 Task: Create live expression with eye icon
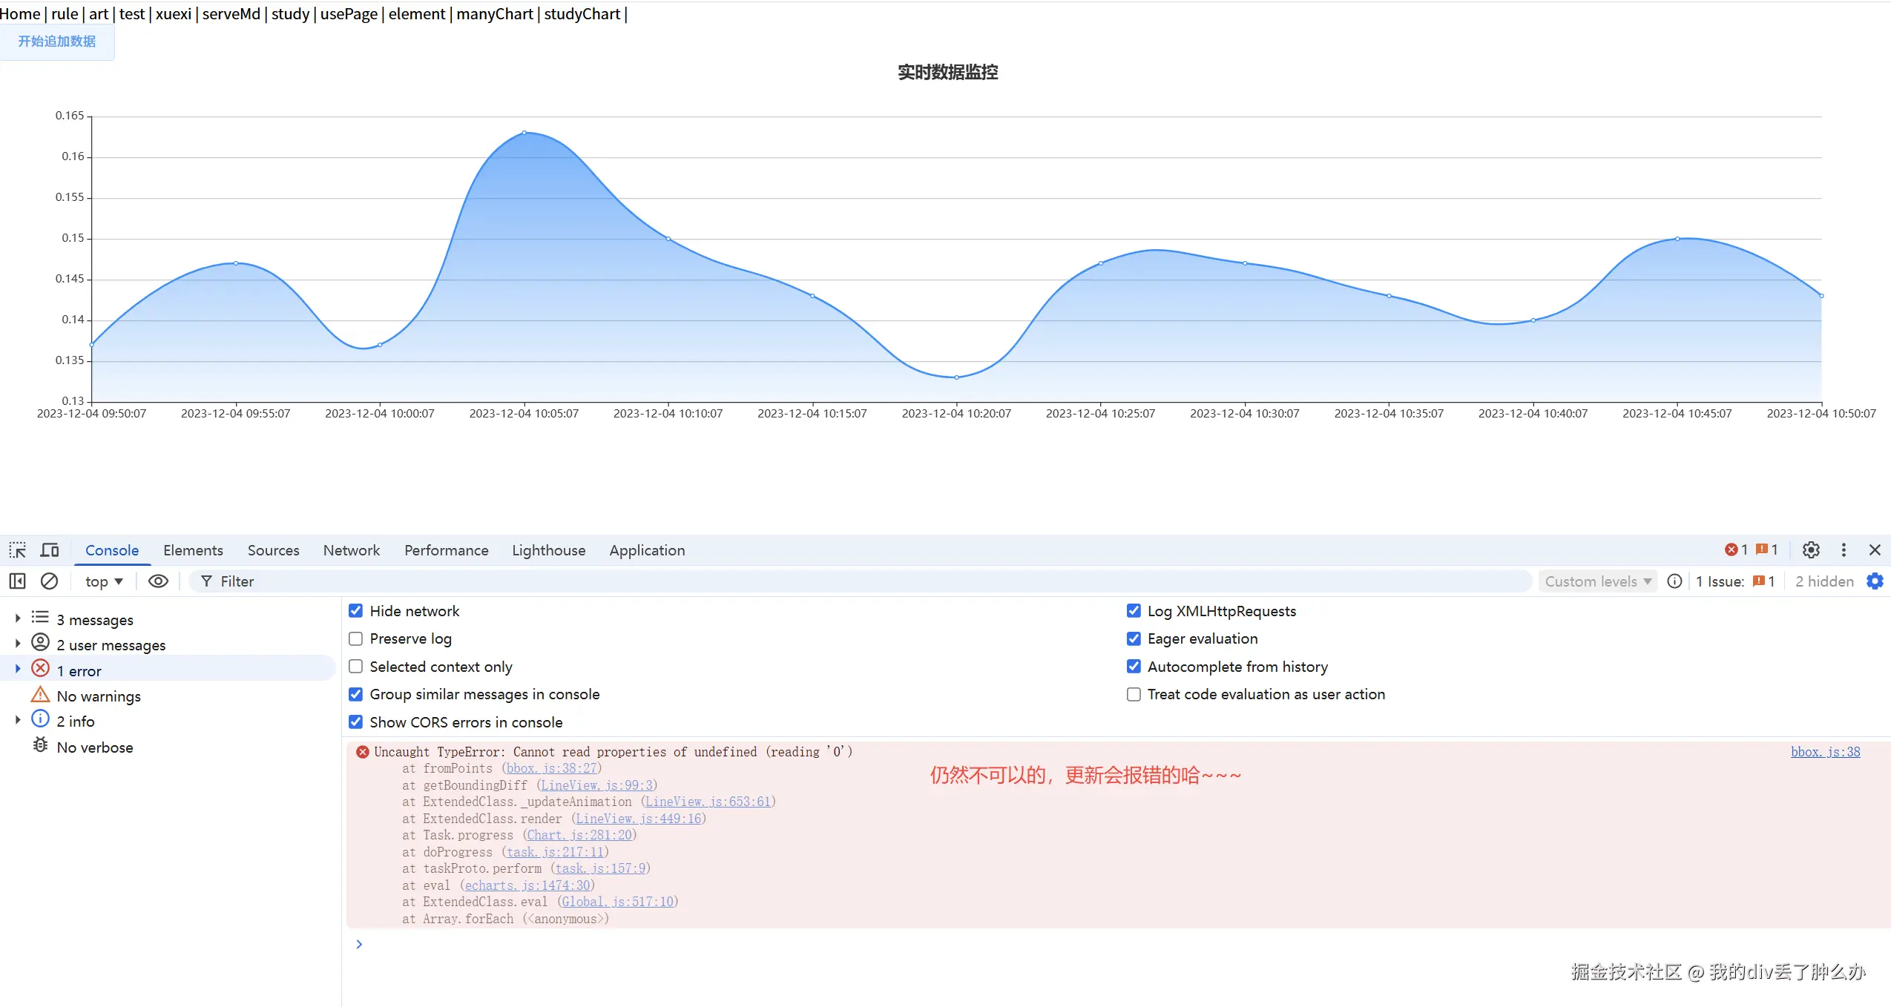point(158,581)
